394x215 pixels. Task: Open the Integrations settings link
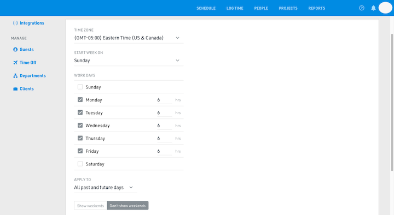(x=32, y=23)
